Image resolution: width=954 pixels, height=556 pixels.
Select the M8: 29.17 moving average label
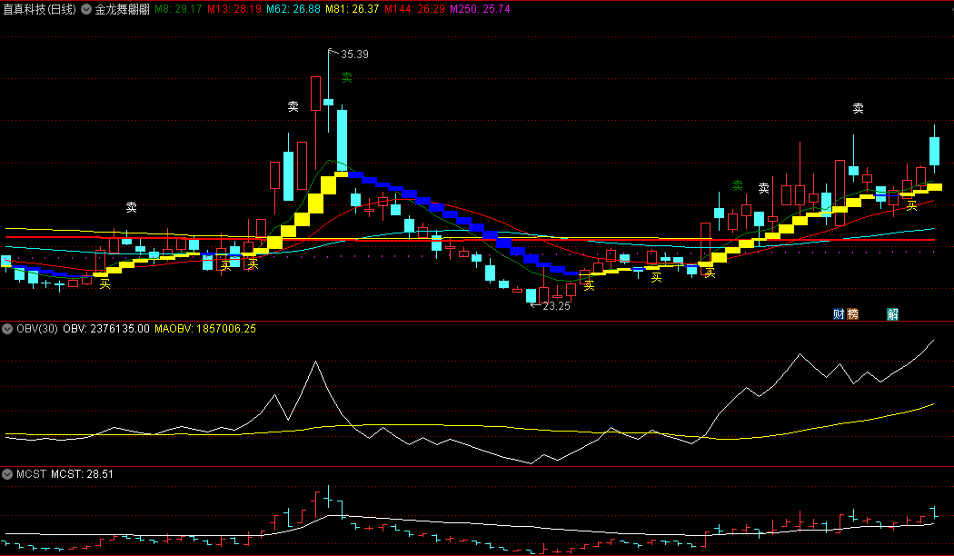coord(178,9)
